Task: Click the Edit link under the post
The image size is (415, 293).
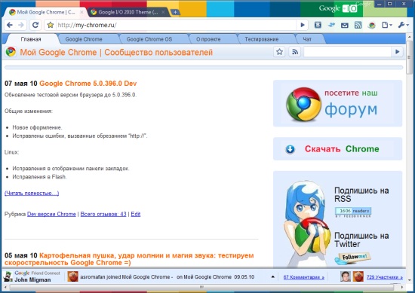Action: [136, 214]
